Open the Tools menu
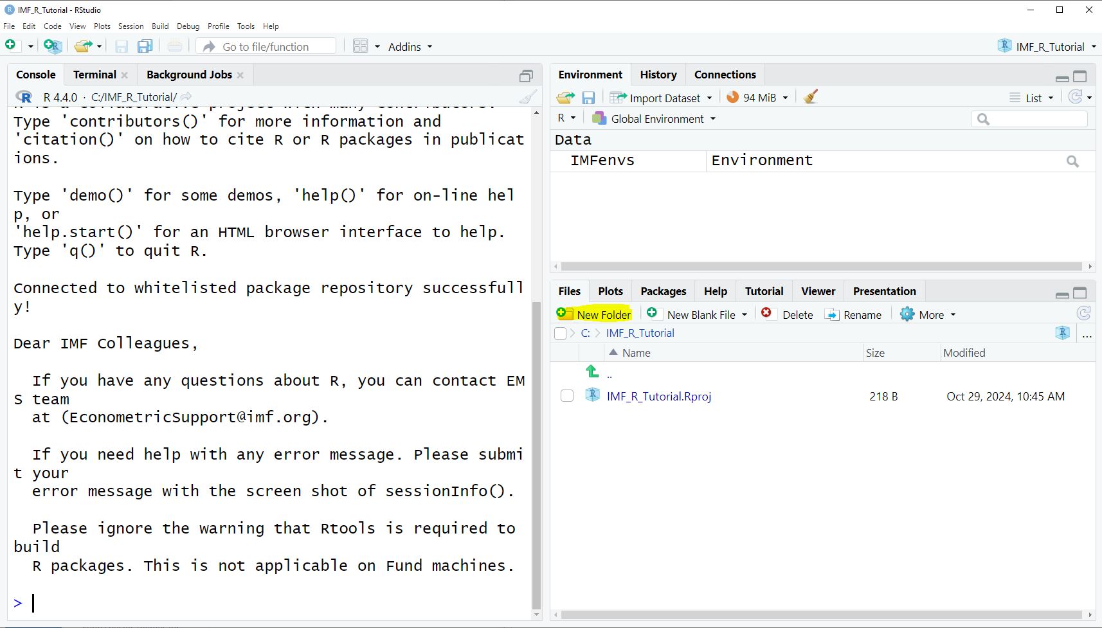Image resolution: width=1102 pixels, height=628 pixels. [x=246, y=26]
